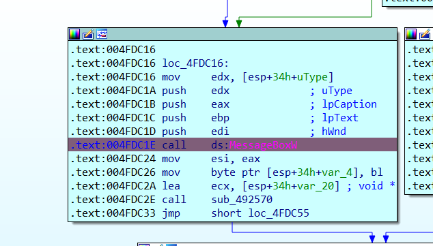Click the loc_4FDC16 label line
The width and height of the screenshot is (433, 246).
pos(195,63)
